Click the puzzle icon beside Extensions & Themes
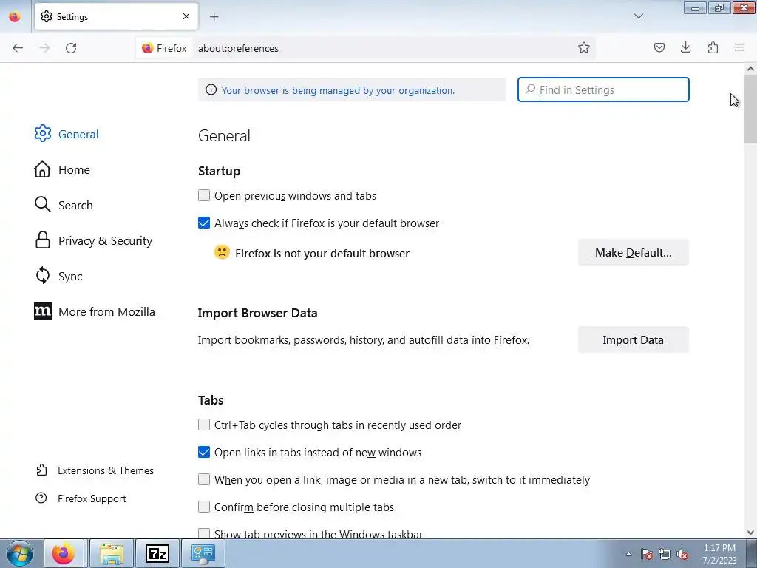757x568 pixels. pos(41,470)
